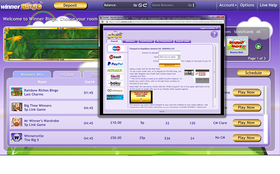Click the Big Time Winners room icon
The width and height of the screenshot is (280, 174).
17,107
